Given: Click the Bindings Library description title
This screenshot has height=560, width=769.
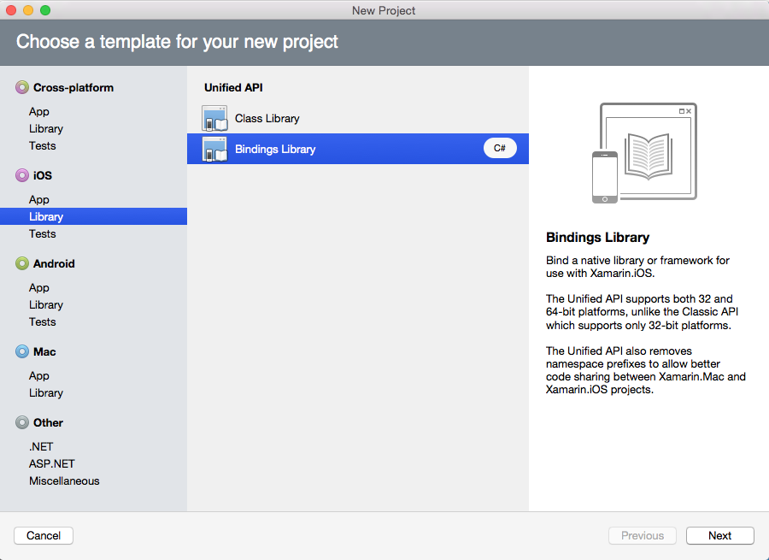Looking at the screenshot, I should [x=598, y=237].
